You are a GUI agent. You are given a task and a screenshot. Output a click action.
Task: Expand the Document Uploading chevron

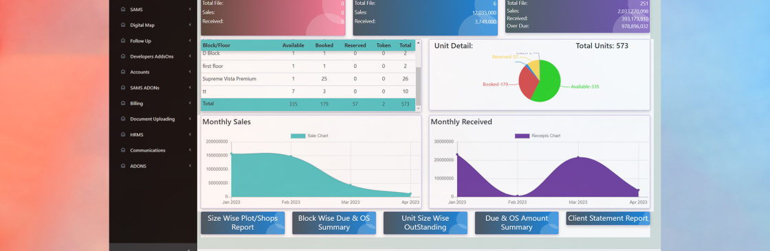190,119
